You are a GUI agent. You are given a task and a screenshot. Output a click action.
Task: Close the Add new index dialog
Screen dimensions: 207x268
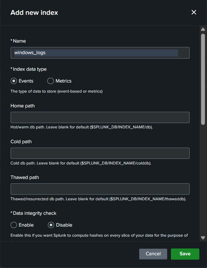click(x=194, y=12)
